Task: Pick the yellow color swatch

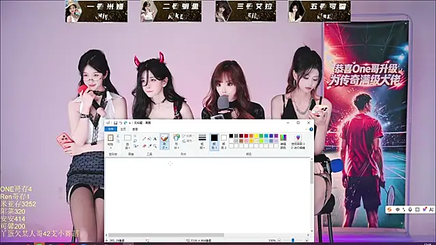Action: pyautogui.click(x=256, y=136)
